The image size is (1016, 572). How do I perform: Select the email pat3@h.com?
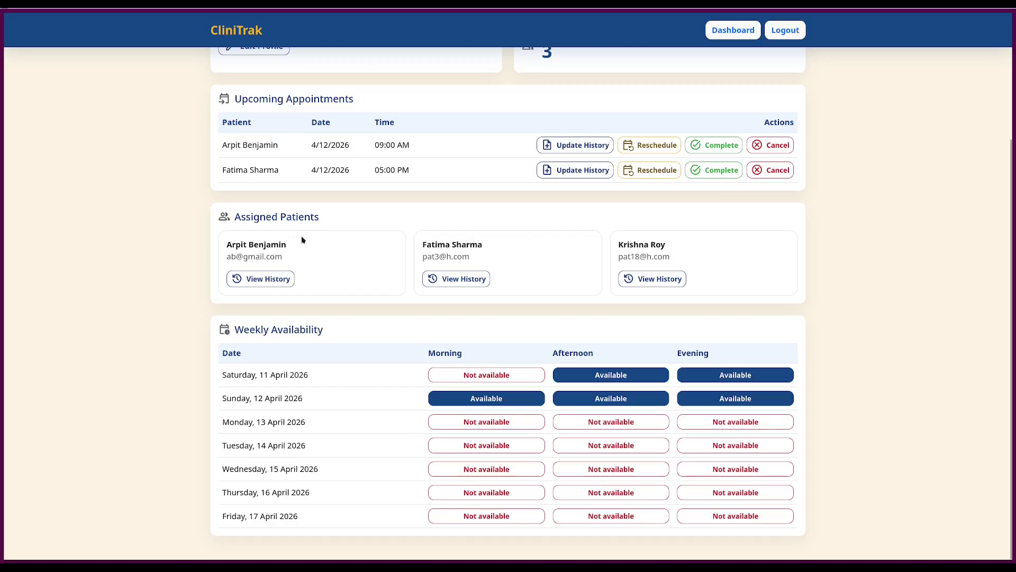446,257
